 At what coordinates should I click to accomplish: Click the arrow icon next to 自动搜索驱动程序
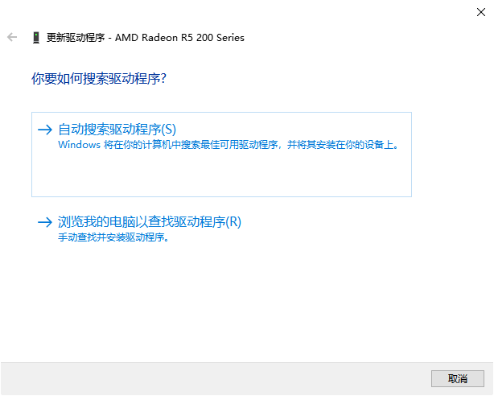click(45, 130)
